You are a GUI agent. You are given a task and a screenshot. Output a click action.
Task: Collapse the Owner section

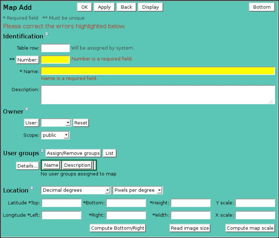[26, 110]
